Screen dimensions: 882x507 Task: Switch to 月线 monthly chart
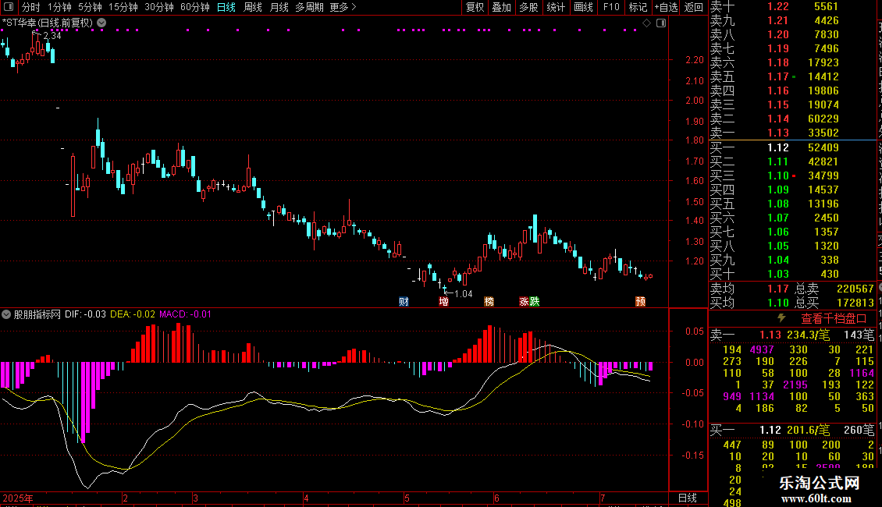[x=279, y=7]
